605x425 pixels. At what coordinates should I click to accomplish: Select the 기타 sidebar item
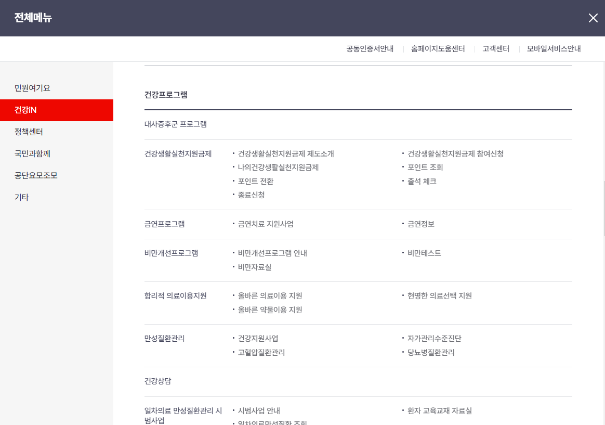point(21,198)
